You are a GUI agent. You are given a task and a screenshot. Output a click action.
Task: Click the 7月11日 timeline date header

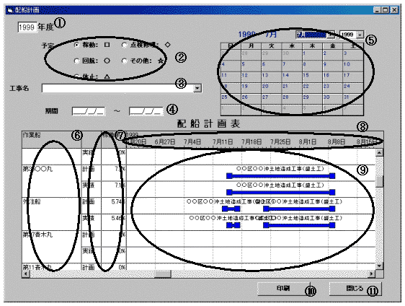[223, 141]
